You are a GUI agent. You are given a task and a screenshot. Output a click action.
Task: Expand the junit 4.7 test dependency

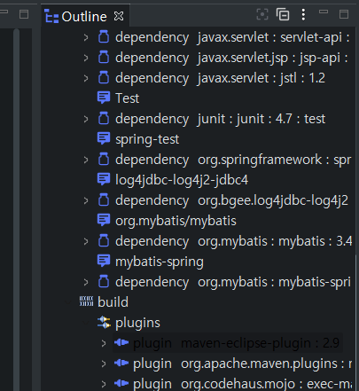click(86, 119)
